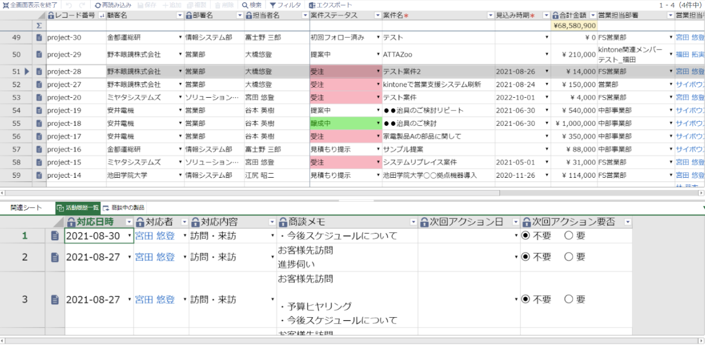Viewport: 705px width, 346px height.
Task: Exit full screen with 全画面表示を終了
Action: click(x=31, y=5)
